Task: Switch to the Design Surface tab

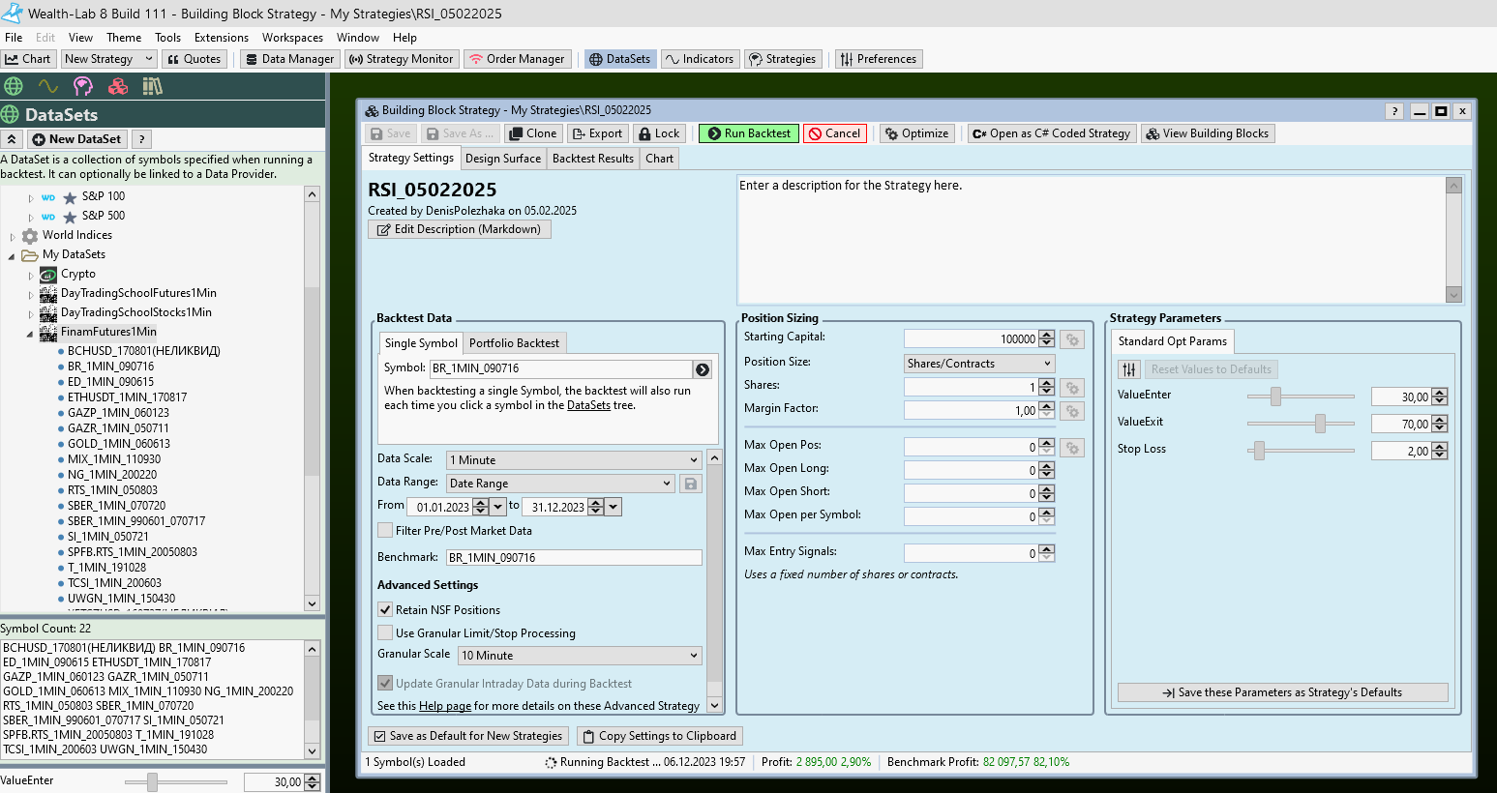Action: pyautogui.click(x=503, y=159)
